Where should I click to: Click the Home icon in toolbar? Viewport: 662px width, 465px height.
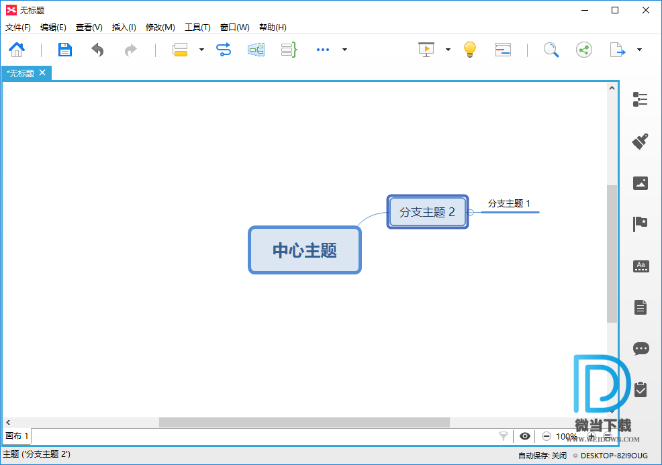[17, 50]
